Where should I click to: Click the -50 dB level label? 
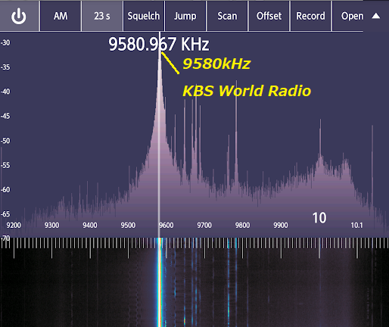point(5,141)
